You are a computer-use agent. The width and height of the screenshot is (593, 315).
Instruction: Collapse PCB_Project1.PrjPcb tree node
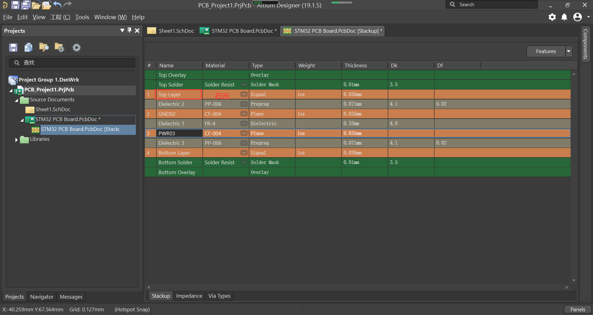click(11, 90)
